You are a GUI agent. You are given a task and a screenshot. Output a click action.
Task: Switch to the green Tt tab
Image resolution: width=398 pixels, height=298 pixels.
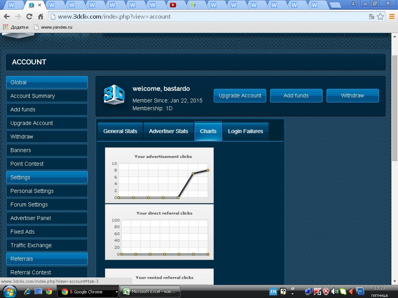(x=193, y=5)
